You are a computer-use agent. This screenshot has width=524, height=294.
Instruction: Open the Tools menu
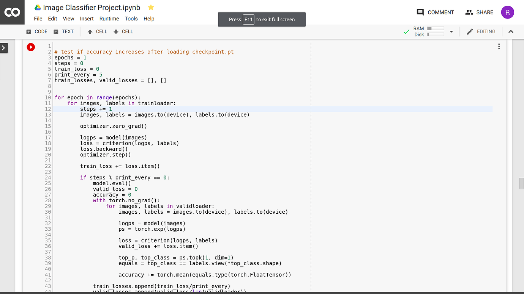point(131,19)
